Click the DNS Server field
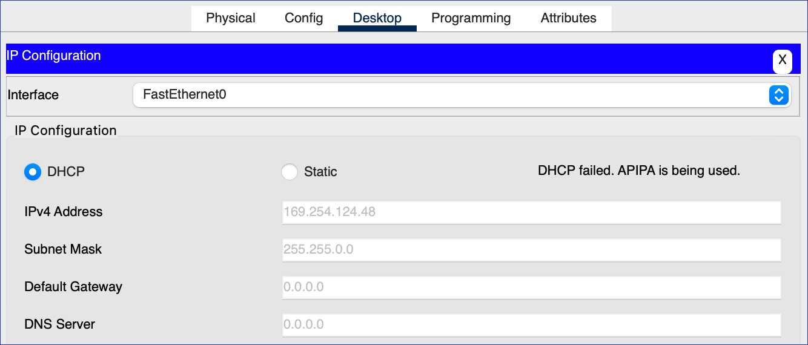This screenshot has width=808, height=345. (531, 325)
